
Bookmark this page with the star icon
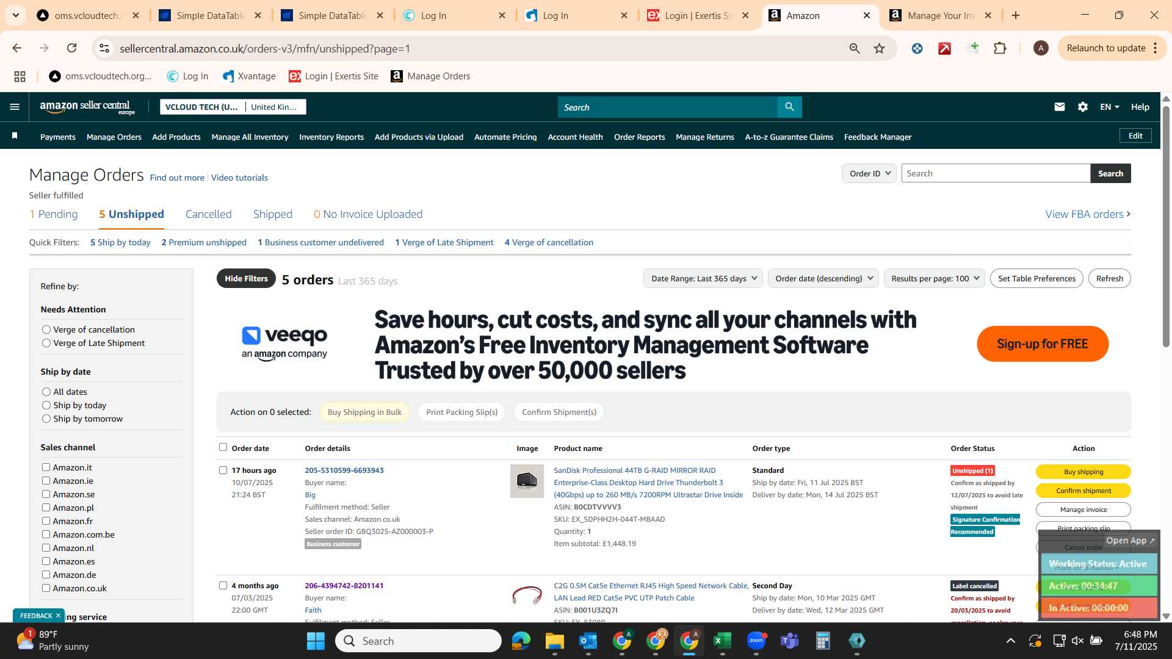[x=879, y=48]
